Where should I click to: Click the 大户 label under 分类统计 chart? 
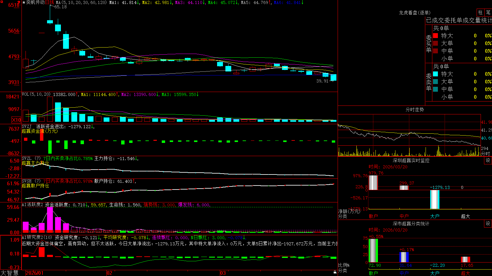pos(435,273)
